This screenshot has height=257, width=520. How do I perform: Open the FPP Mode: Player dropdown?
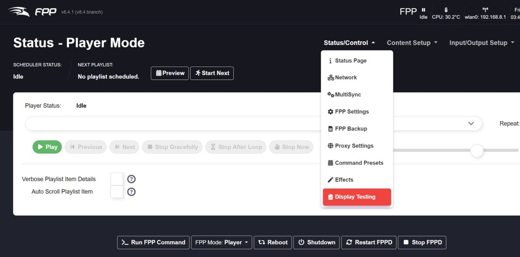(222, 242)
